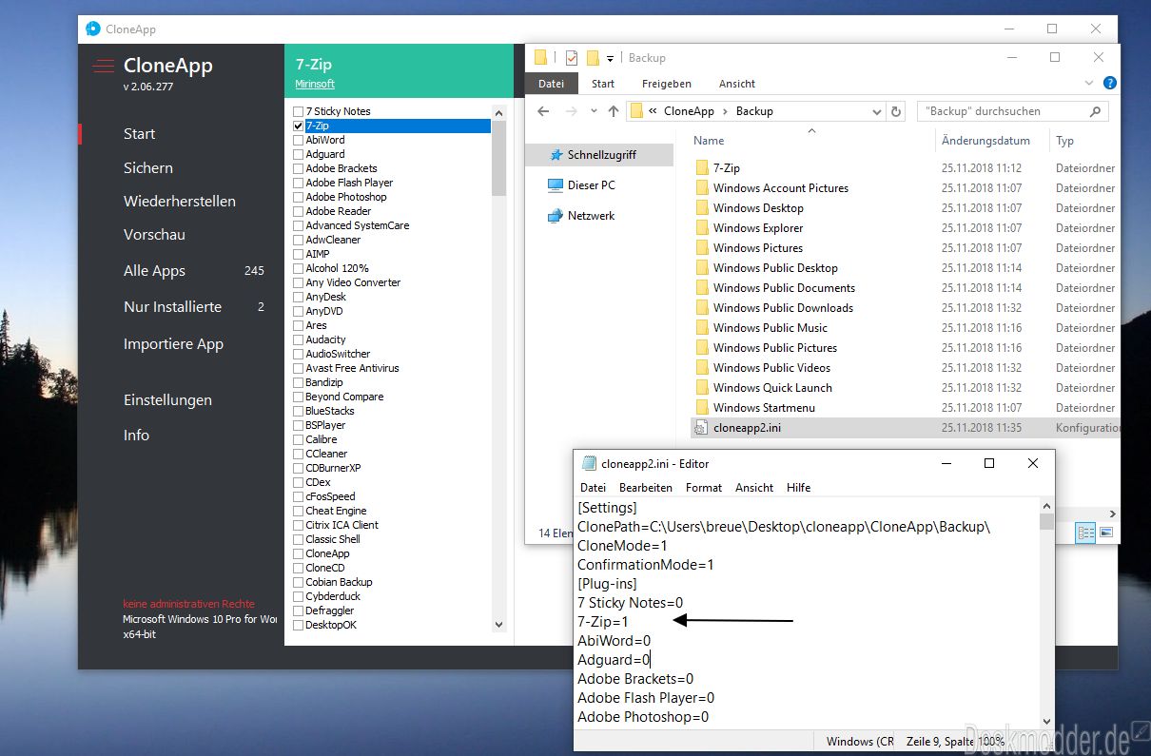The height and width of the screenshot is (756, 1151).
Task: Open Einstellungen in CloneApp
Action: pyautogui.click(x=167, y=399)
